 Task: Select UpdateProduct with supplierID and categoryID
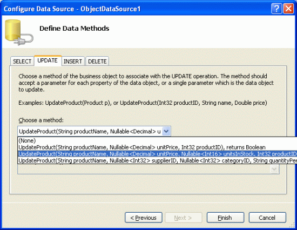tap(158, 160)
